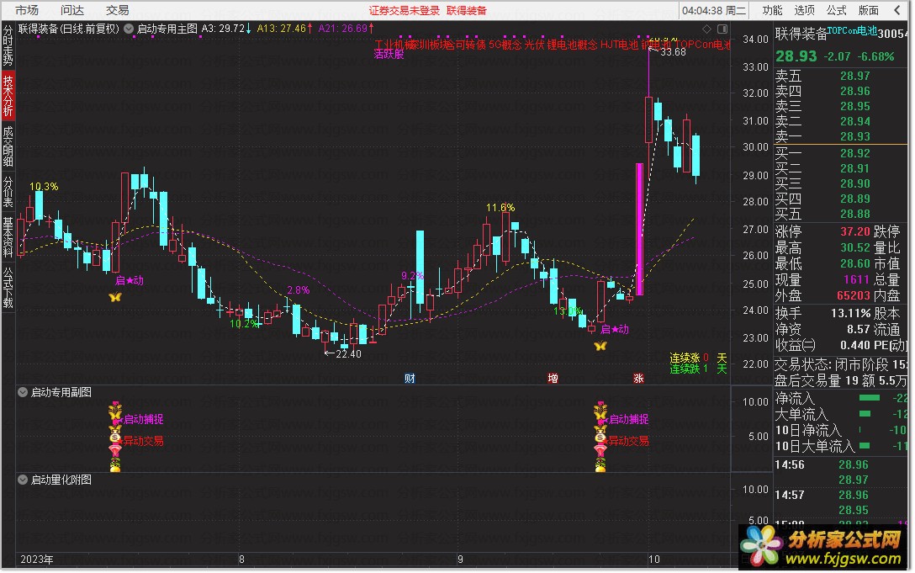Click the 买一 price 28.92
Image resolution: width=915 pixels, height=573 pixels.
tap(855, 154)
